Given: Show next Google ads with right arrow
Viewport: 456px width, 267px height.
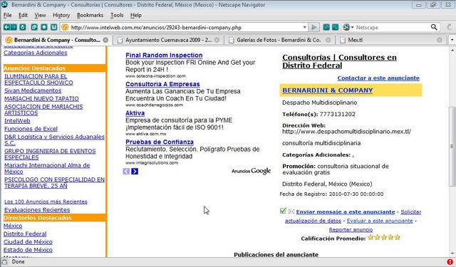Looking at the screenshot, I should coord(135,171).
